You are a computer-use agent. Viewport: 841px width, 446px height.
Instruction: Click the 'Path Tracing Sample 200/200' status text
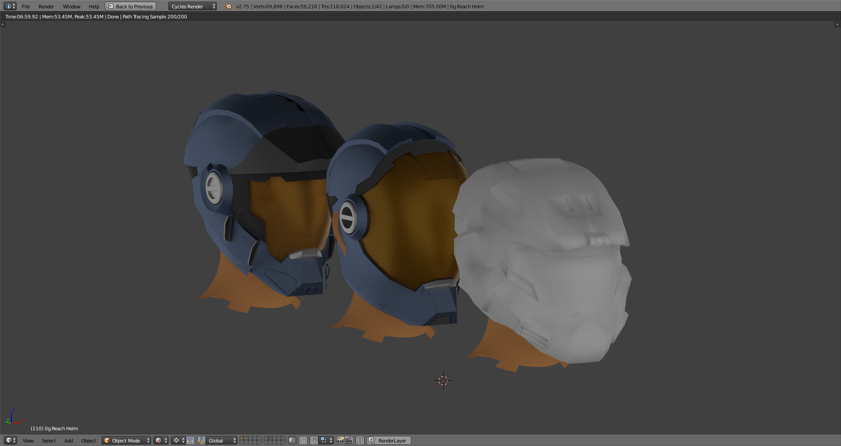click(x=155, y=17)
